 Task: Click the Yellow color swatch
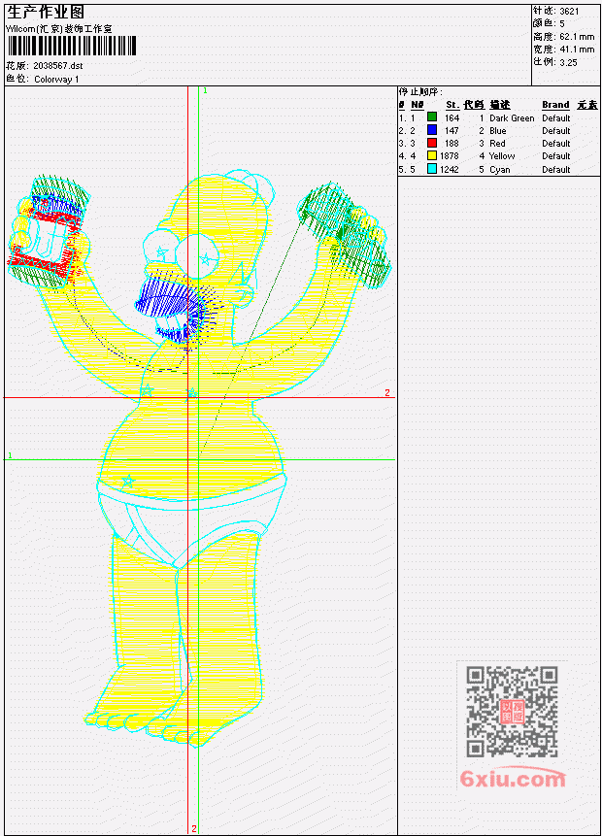click(x=432, y=155)
